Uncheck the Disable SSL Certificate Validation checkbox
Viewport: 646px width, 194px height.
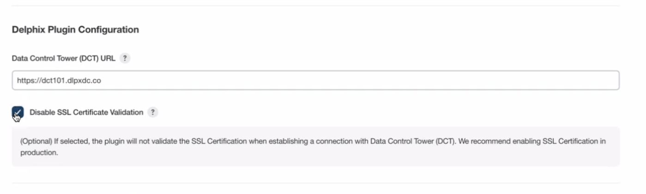[18, 112]
